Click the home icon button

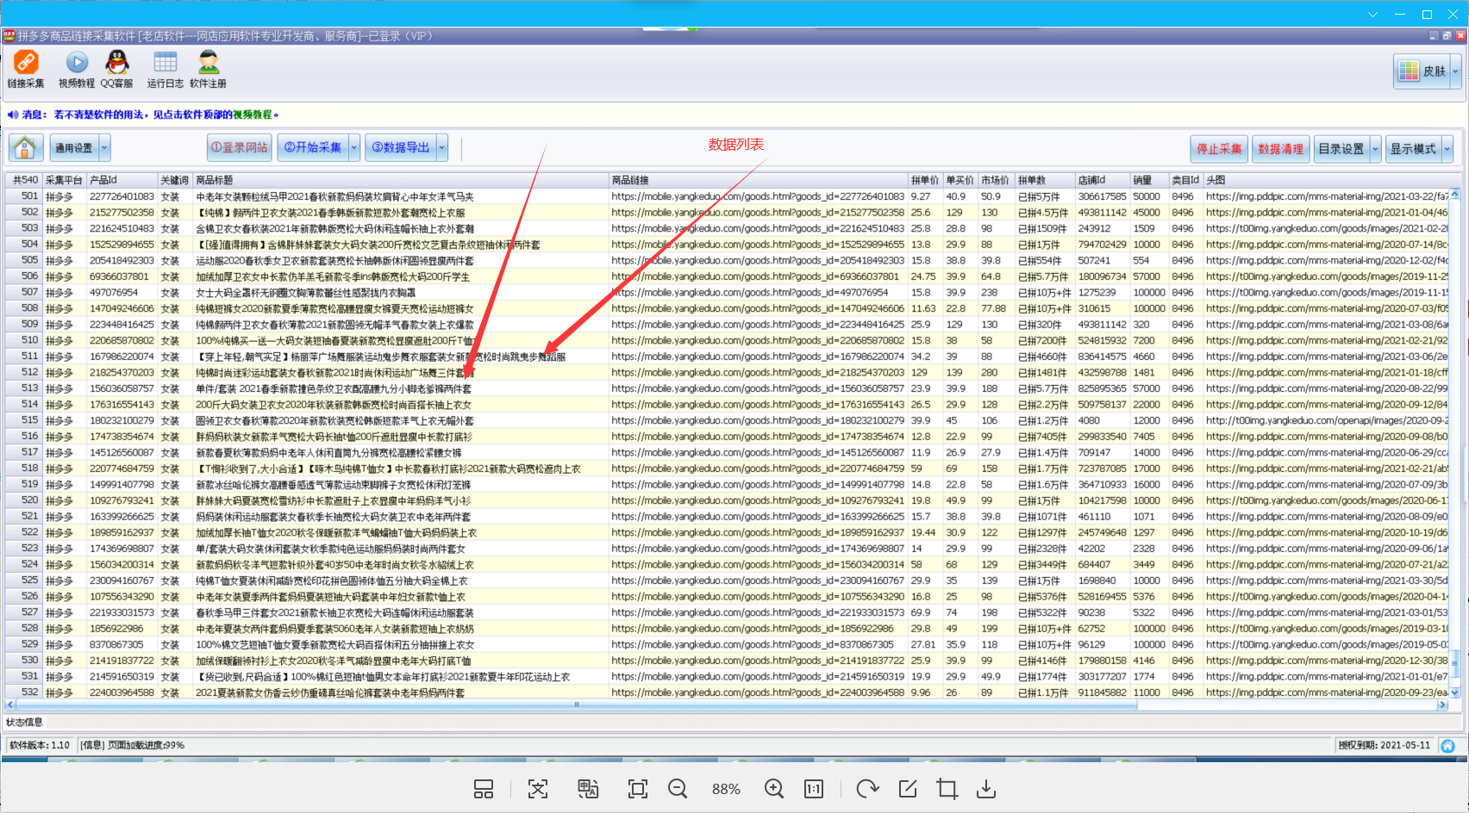[26, 148]
